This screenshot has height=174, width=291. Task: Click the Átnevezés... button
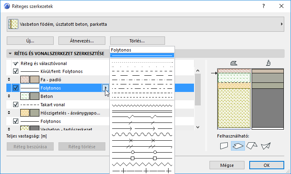(x=81, y=40)
